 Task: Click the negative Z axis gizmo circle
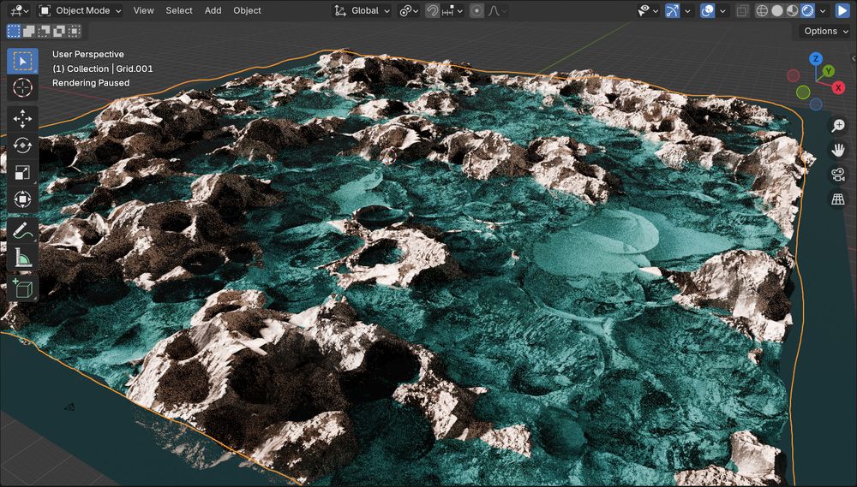[x=816, y=104]
